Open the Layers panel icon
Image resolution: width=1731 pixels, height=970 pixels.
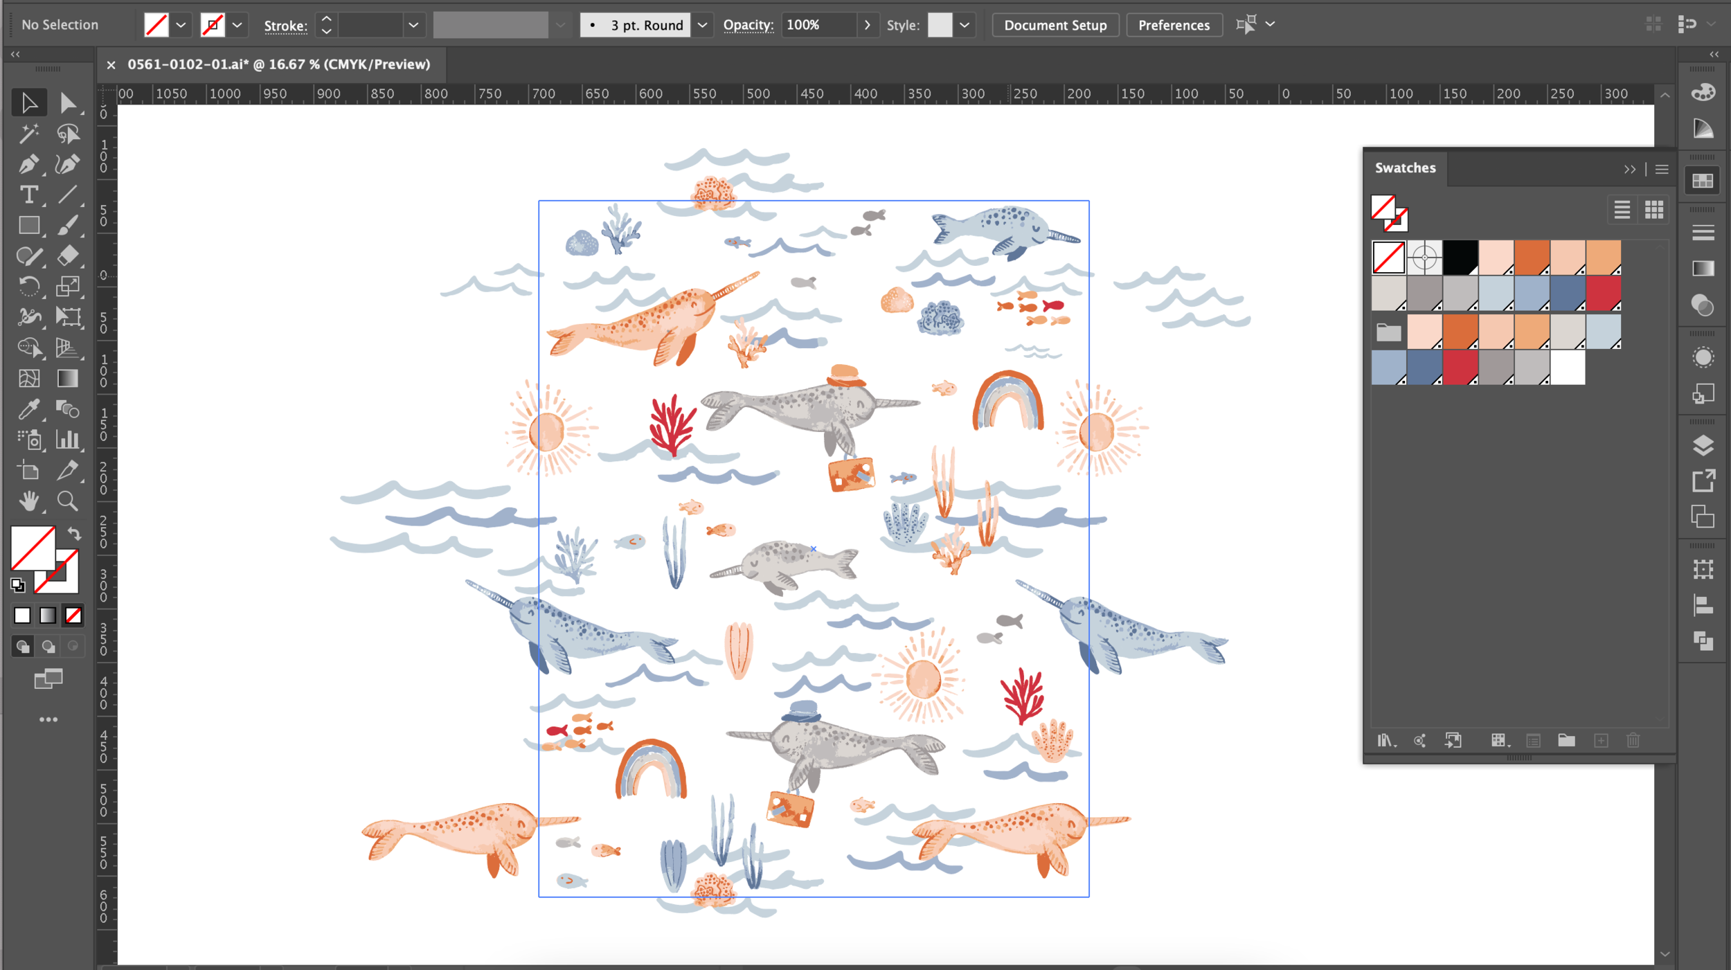point(1702,445)
